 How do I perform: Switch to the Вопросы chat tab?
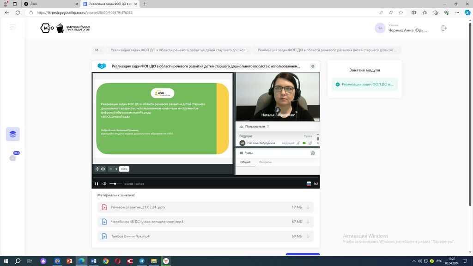coord(265,162)
